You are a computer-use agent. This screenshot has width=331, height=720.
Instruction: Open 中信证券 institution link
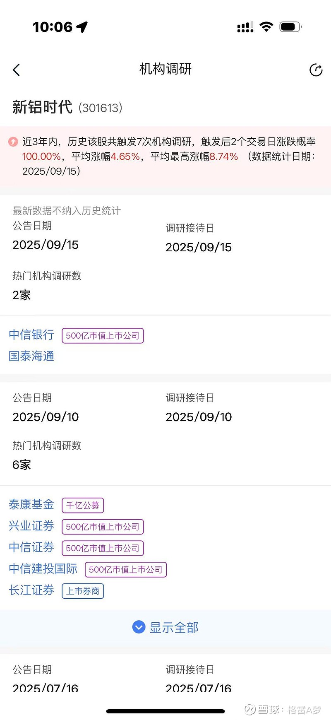coord(31,547)
